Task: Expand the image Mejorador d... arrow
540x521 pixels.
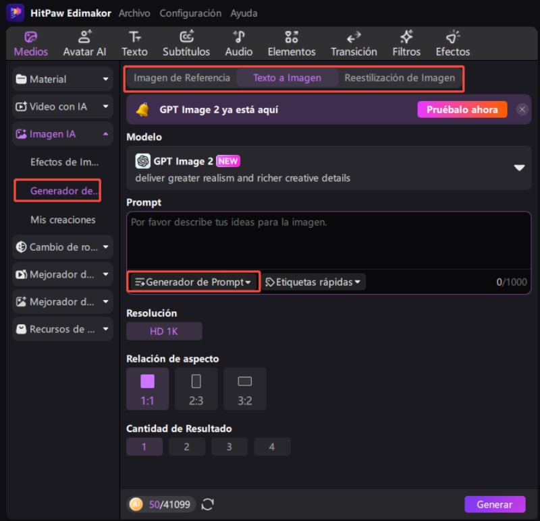Action: pyautogui.click(x=106, y=301)
